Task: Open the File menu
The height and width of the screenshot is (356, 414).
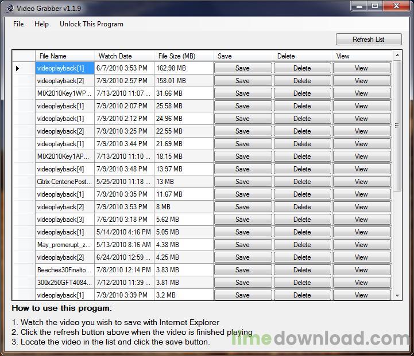Action: [x=18, y=24]
